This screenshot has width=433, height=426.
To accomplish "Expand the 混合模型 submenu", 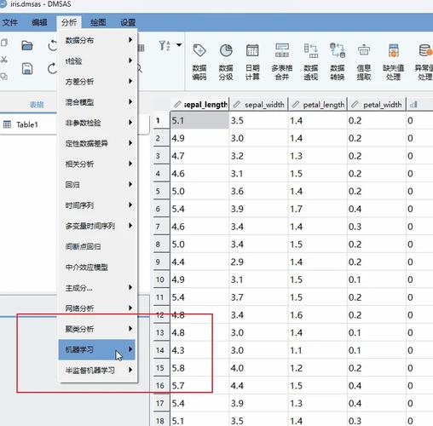I will click(x=98, y=102).
